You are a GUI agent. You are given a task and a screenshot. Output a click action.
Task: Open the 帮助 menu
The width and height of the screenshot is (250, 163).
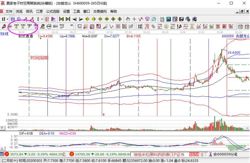114,11
